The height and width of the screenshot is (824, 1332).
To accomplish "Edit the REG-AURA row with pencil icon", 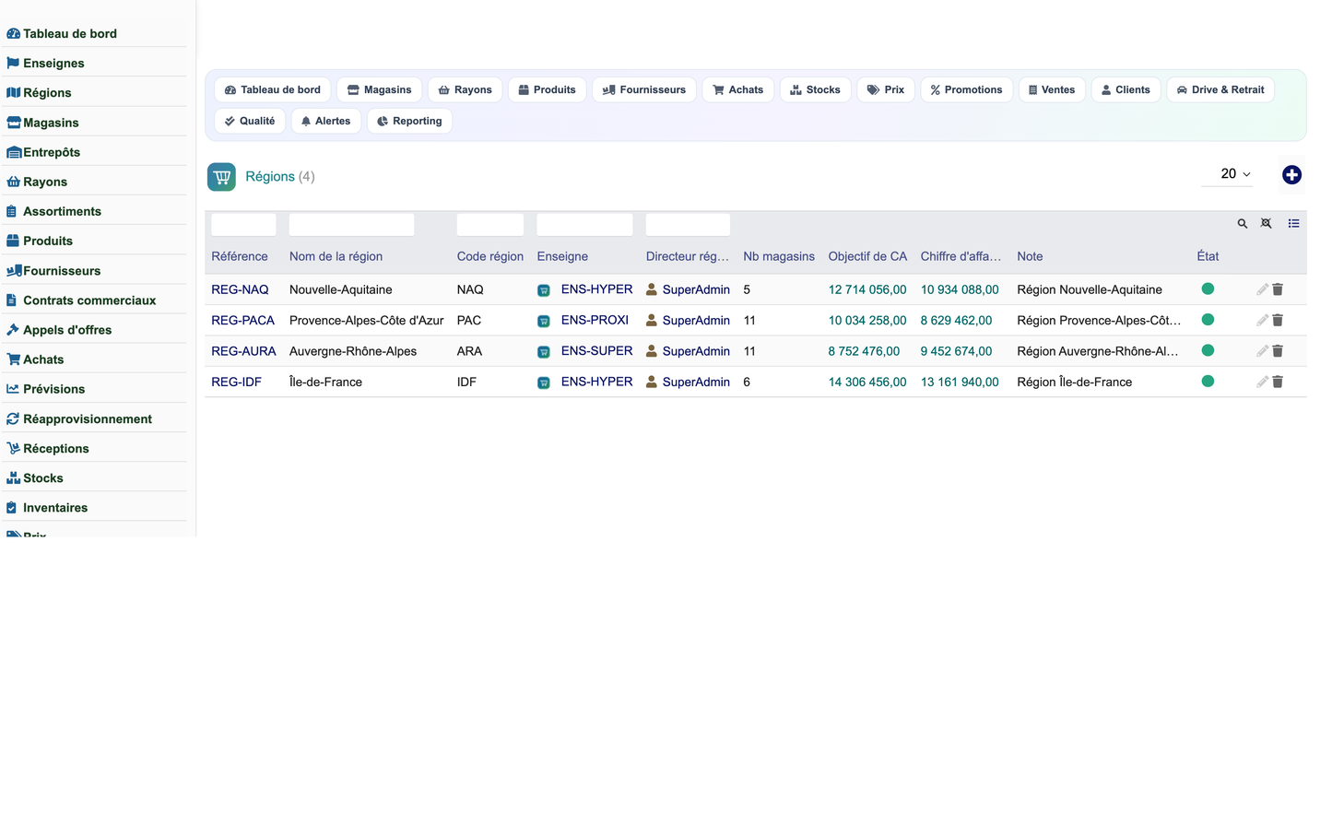I will pos(1262,351).
